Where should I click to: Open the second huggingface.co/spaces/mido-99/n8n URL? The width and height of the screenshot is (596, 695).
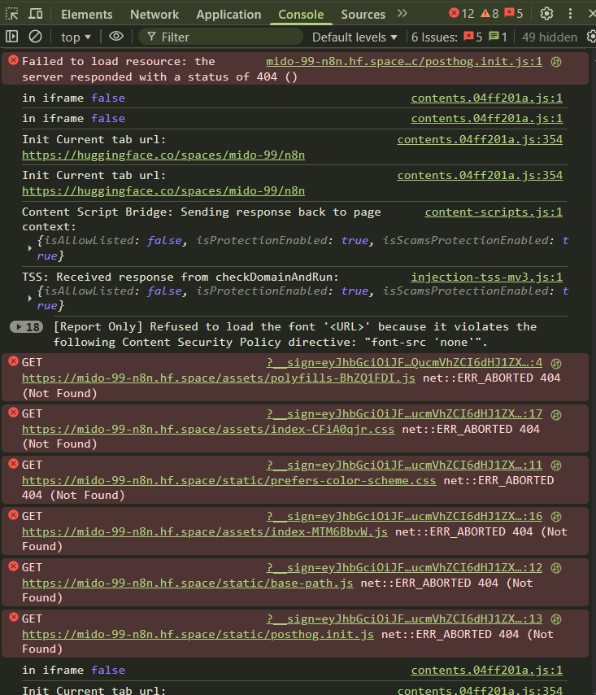[x=163, y=191]
